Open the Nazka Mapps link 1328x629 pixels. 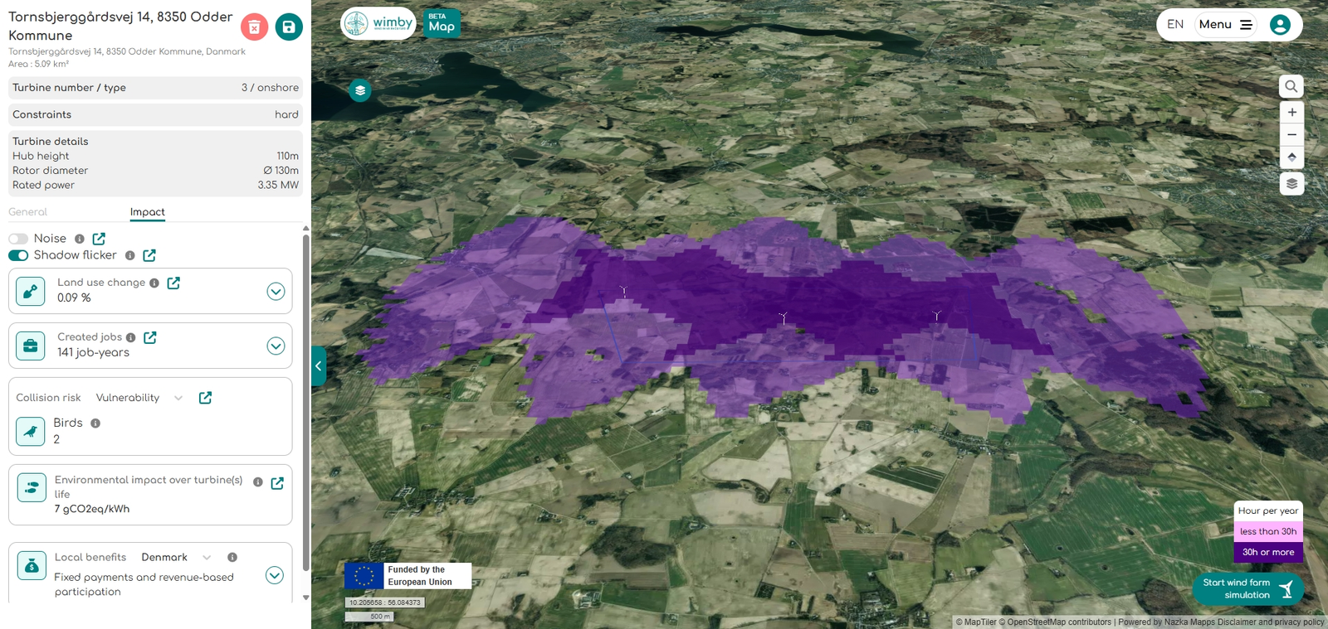[1189, 622]
